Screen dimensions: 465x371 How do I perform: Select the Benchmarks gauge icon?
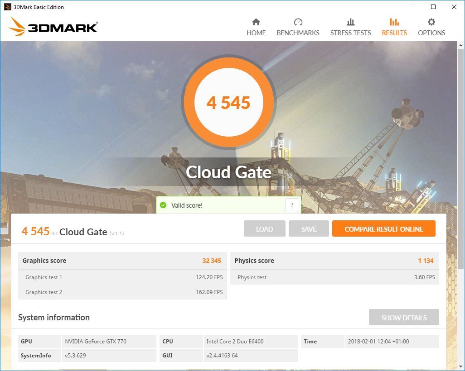tap(298, 22)
